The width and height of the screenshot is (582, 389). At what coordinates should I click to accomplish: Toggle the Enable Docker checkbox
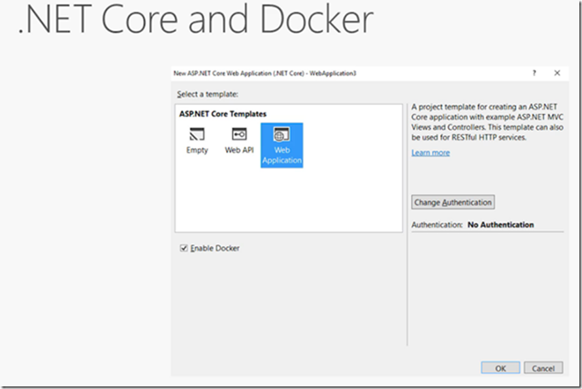(184, 248)
